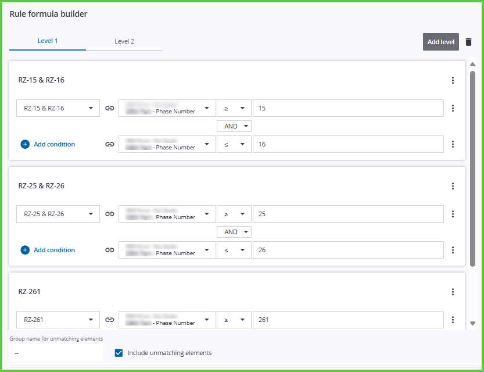This screenshot has height=372, width=484.
Task: Switch to the Level 2 tab
Action: pyautogui.click(x=124, y=41)
